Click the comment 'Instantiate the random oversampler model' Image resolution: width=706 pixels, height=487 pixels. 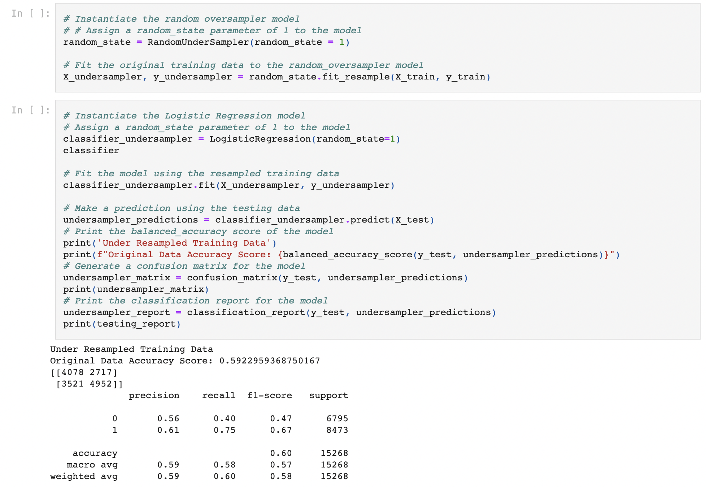180,19
